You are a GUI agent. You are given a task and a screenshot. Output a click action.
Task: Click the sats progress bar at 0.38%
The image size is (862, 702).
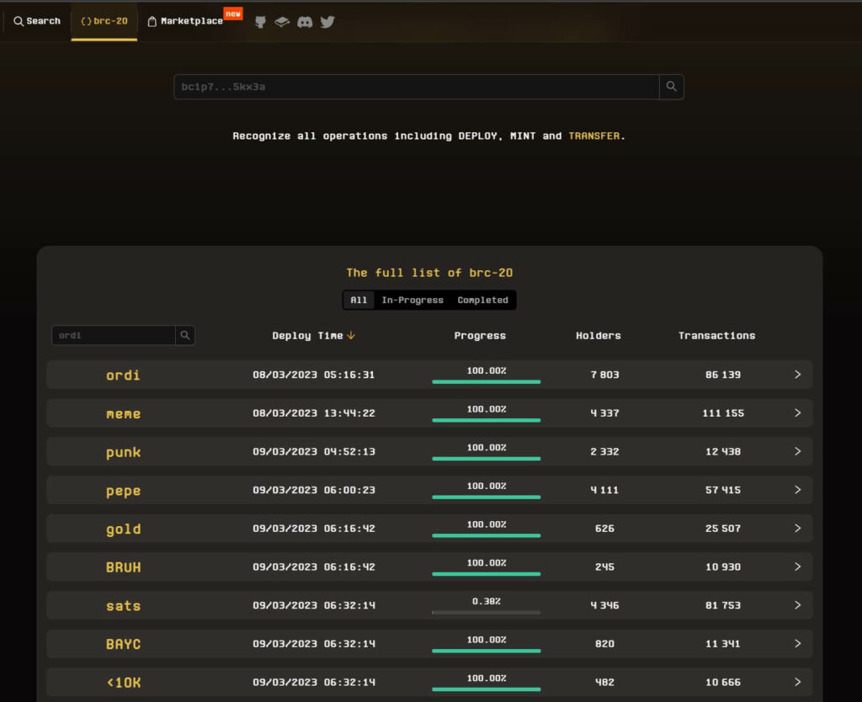click(x=486, y=612)
